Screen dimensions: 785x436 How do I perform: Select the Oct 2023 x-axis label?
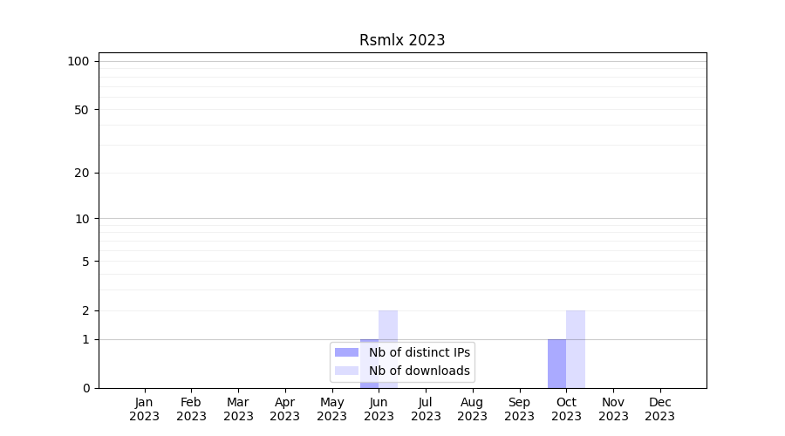point(566,409)
